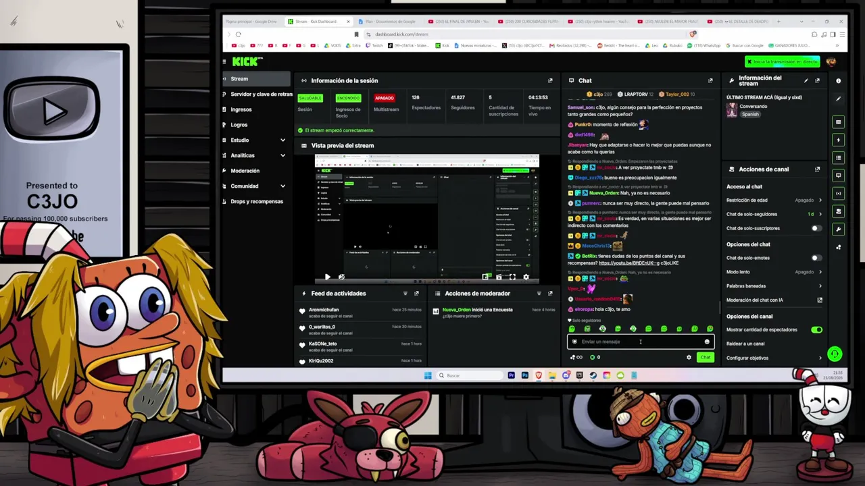Edit stream info with the pencil icon
Image resolution: width=865 pixels, height=486 pixels.
click(806, 81)
